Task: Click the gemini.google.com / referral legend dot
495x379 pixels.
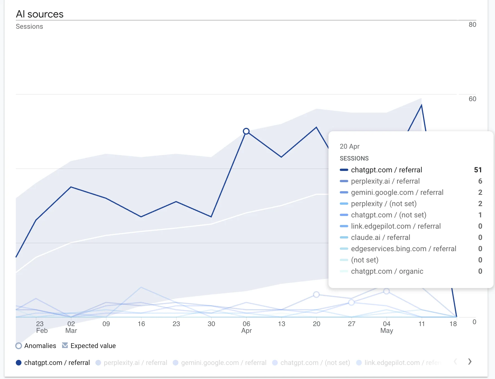Action: (x=175, y=363)
